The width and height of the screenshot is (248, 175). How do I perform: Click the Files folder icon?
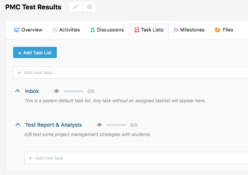click(x=218, y=30)
